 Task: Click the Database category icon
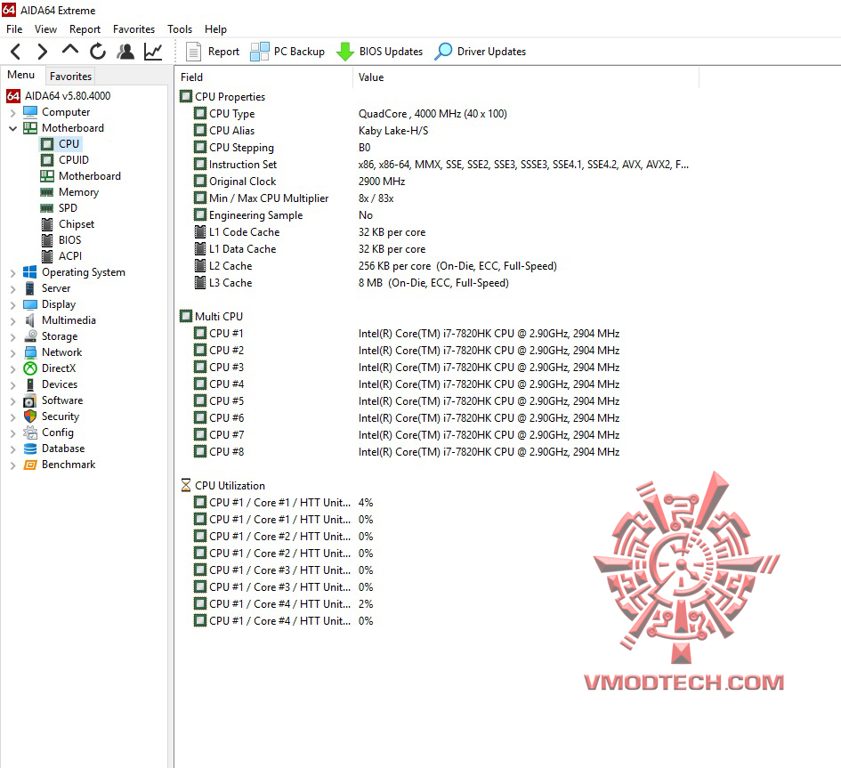(30, 449)
